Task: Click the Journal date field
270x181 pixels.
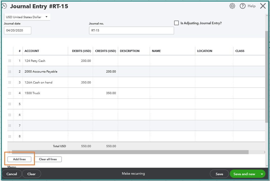Action: coord(18,30)
